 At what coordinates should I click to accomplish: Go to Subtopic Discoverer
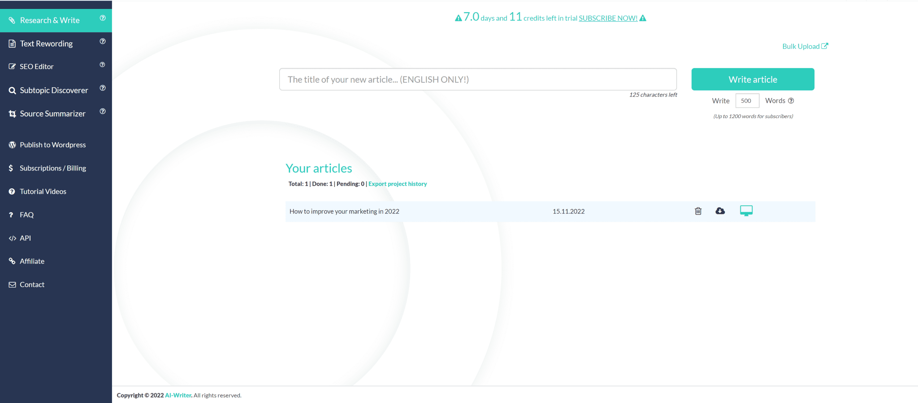click(54, 90)
